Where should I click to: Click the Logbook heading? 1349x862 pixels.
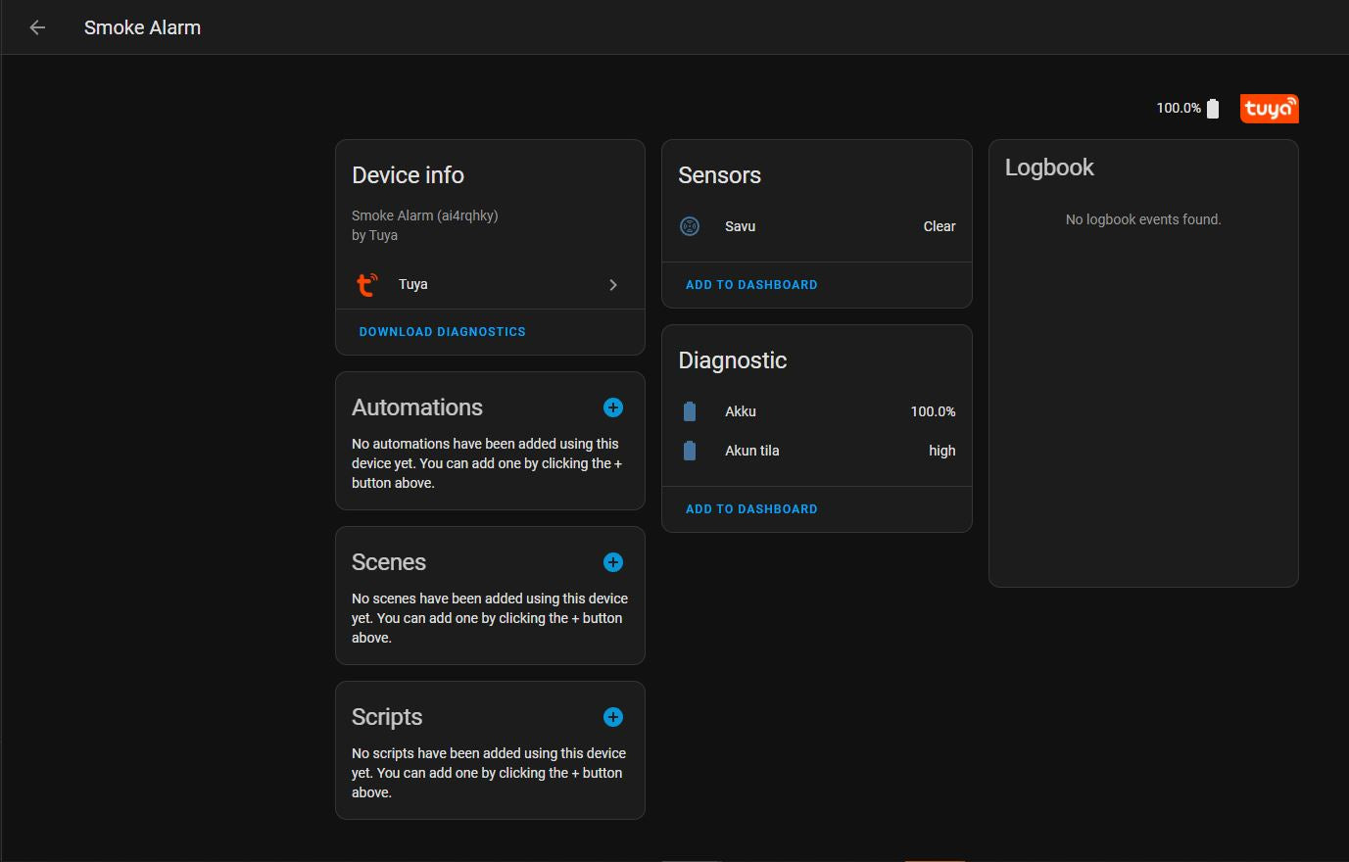tap(1049, 168)
